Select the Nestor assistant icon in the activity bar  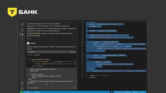[x=22, y=35]
